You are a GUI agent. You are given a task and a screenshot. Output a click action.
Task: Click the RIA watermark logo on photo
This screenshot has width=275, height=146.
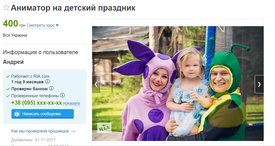tap(104, 128)
